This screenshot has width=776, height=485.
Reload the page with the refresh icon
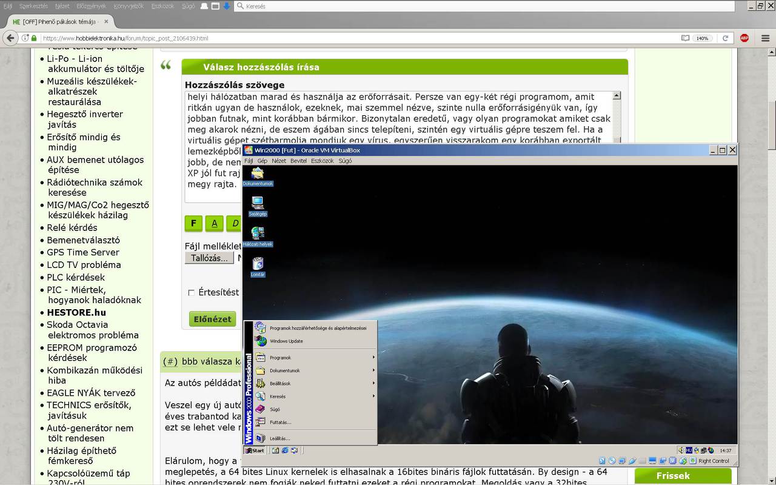click(x=725, y=38)
